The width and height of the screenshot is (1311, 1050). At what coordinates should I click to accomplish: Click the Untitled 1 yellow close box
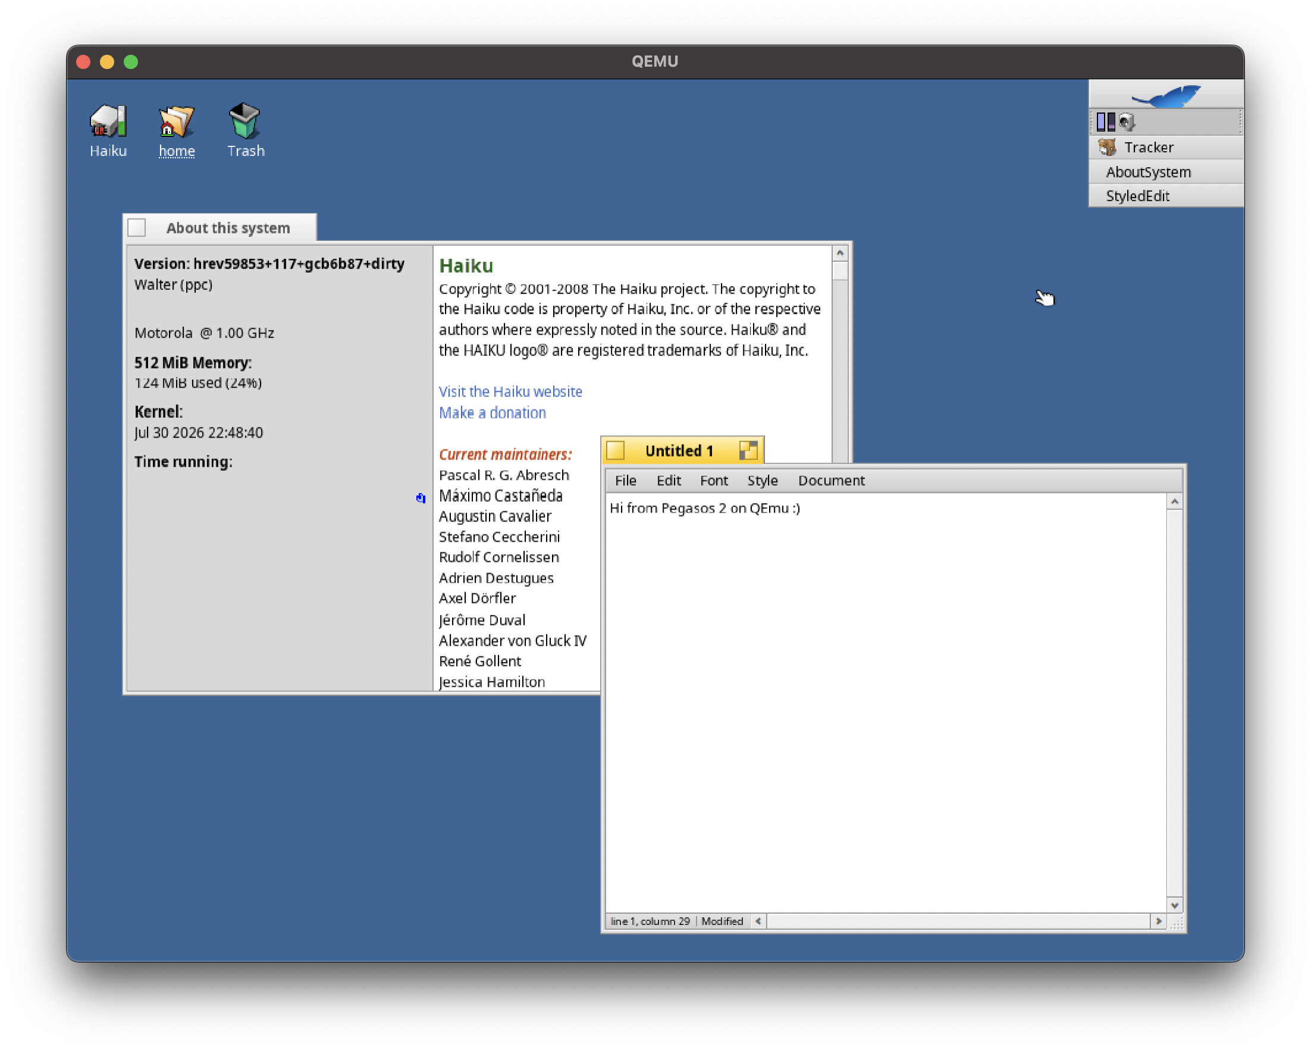tap(616, 451)
